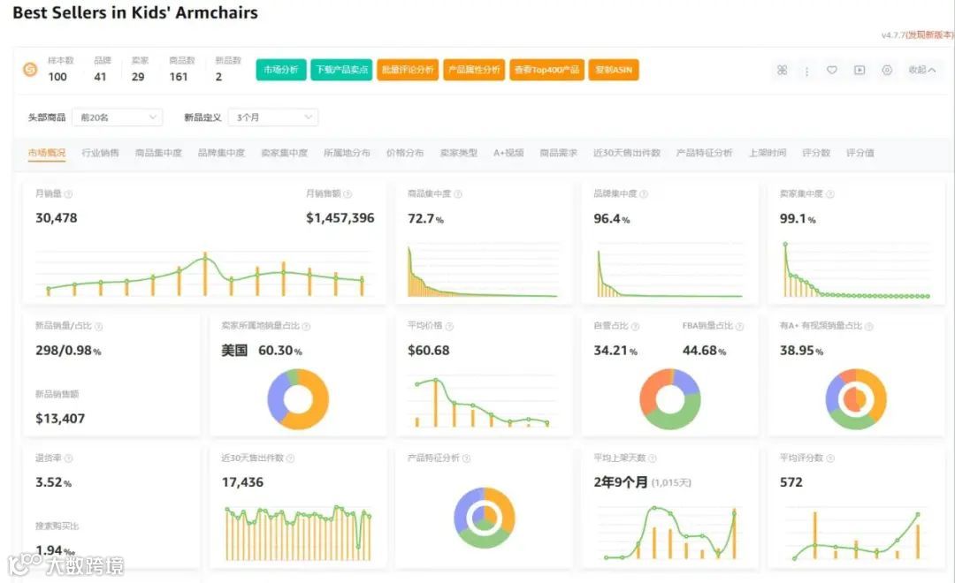Click help icon beside 品牌集中度 card title
The height and width of the screenshot is (583, 955).
pyautogui.click(x=644, y=194)
